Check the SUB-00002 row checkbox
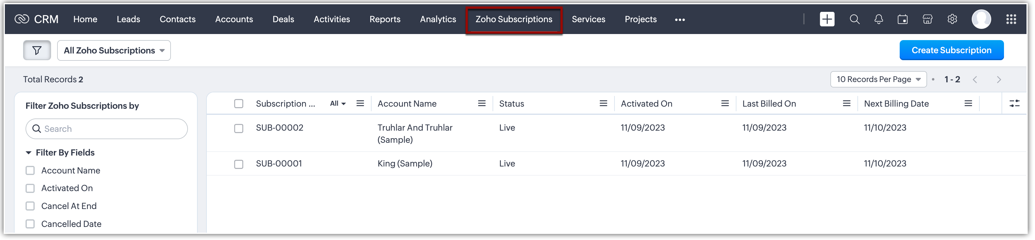Screen dimensions: 1035x240 tap(239, 129)
